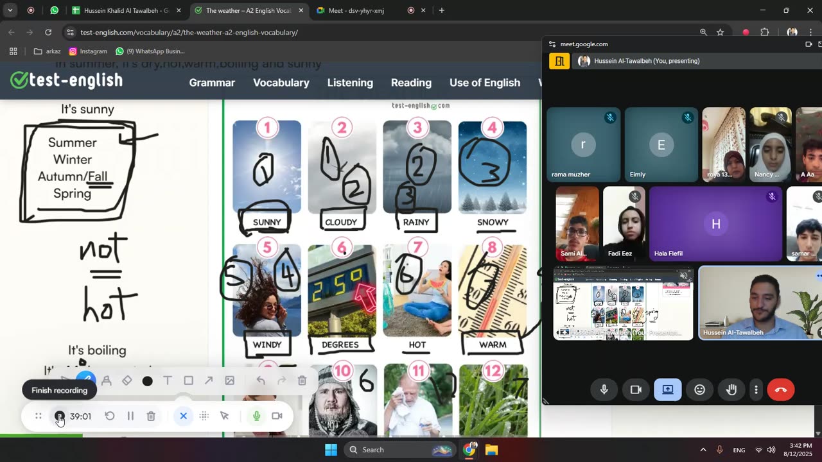The width and height of the screenshot is (822, 462).
Task: Clear drawings with the upper trash icon
Action: click(x=302, y=381)
